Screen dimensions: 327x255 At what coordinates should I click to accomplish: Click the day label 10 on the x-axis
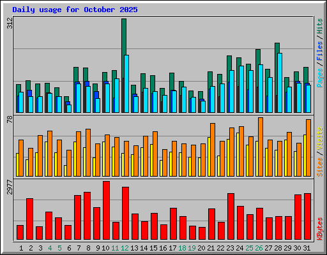click(105, 248)
